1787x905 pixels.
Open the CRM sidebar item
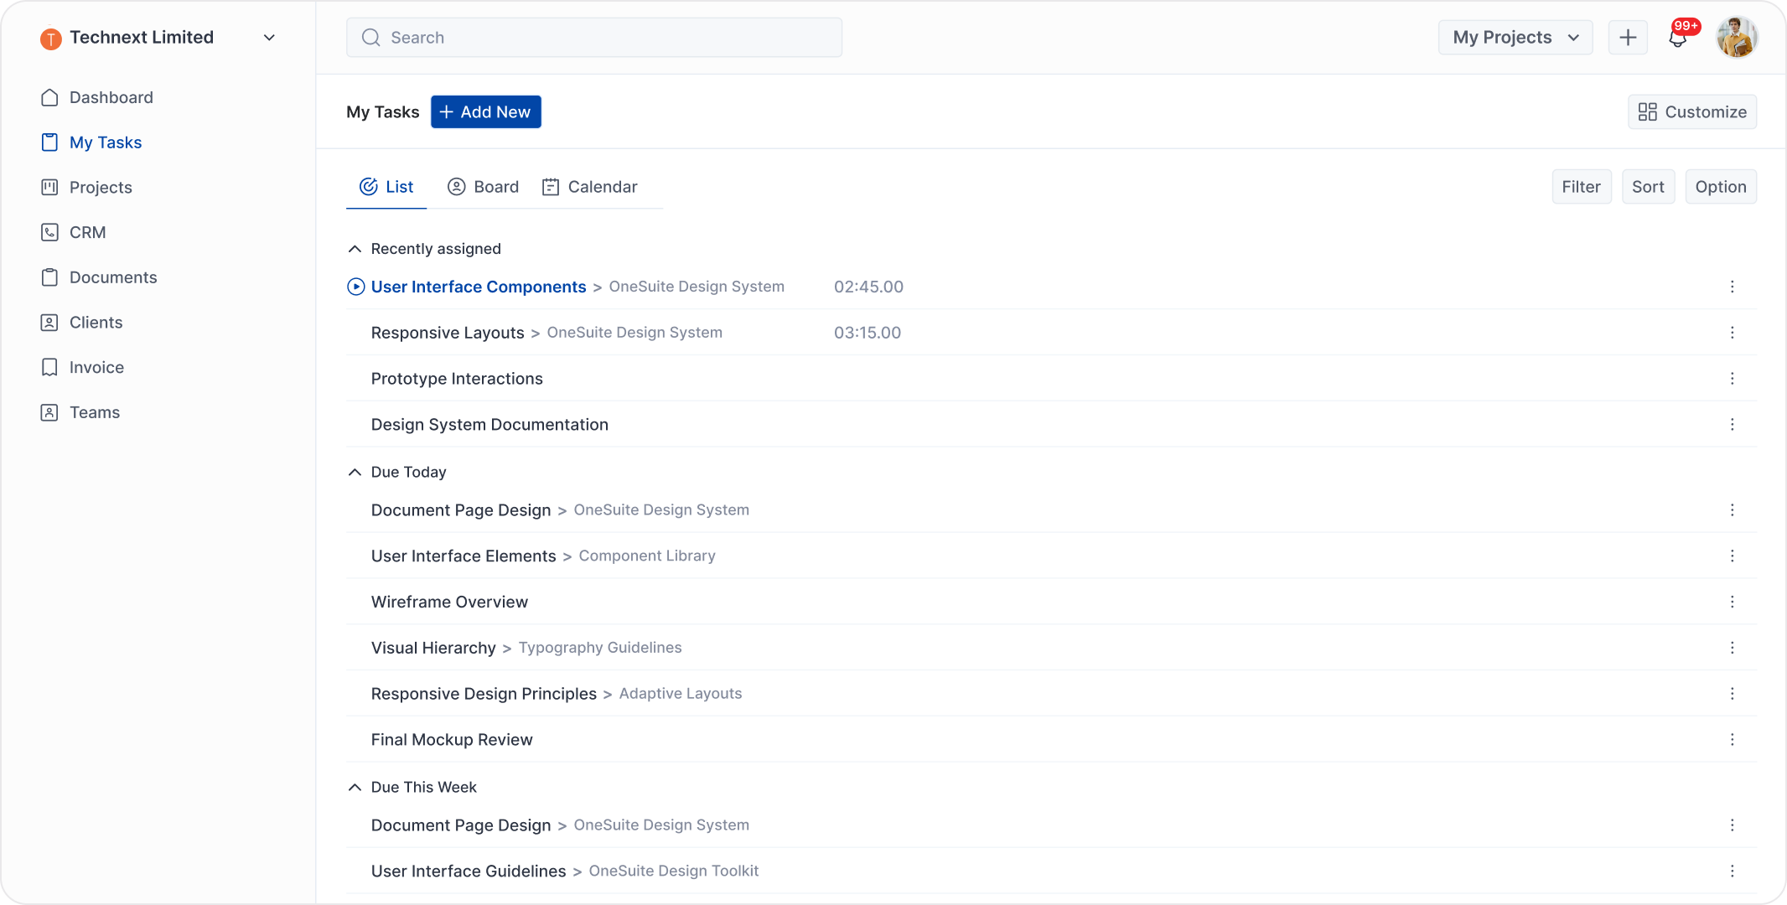pyautogui.click(x=87, y=232)
